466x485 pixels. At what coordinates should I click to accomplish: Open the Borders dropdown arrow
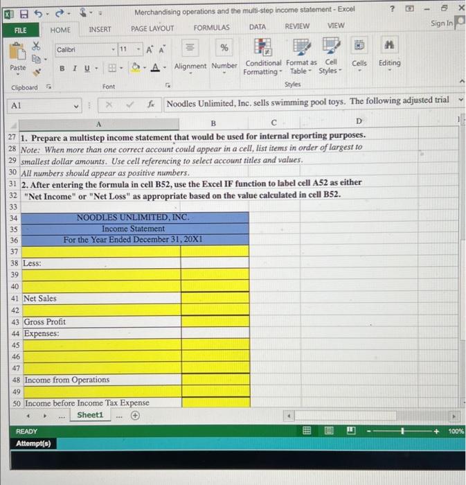121,68
